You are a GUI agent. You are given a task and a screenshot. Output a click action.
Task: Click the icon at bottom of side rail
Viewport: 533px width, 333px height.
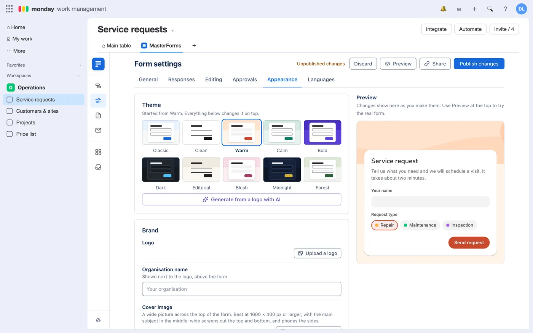tap(98, 320)
